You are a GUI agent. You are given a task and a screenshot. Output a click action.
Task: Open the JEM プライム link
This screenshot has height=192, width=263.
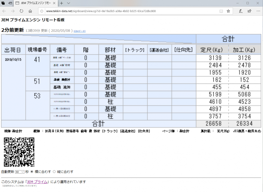click(x=37, y=182)
